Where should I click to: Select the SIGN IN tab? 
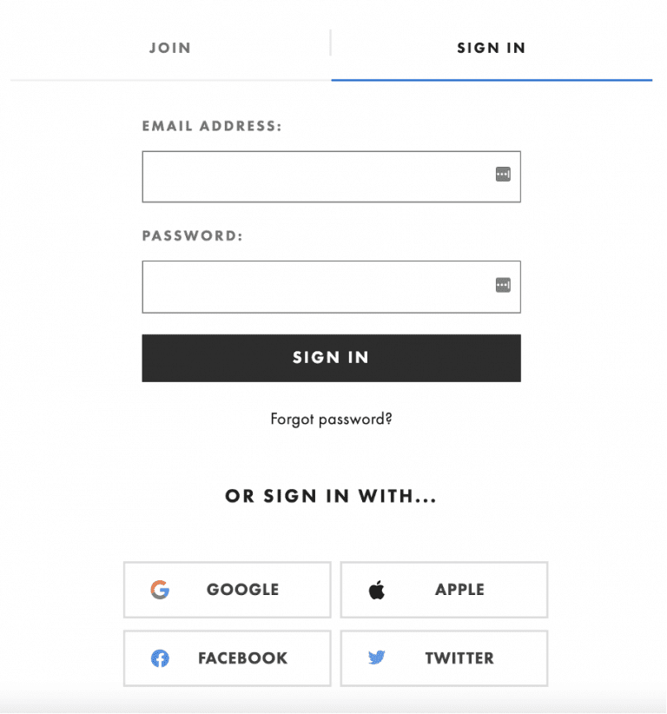492,48
